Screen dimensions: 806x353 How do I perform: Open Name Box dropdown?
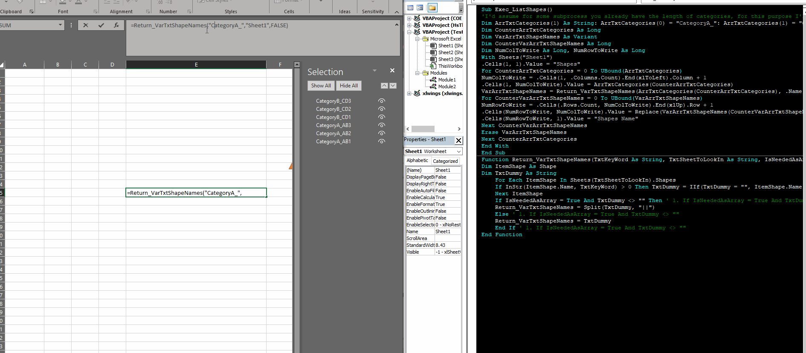click(60, 25)
